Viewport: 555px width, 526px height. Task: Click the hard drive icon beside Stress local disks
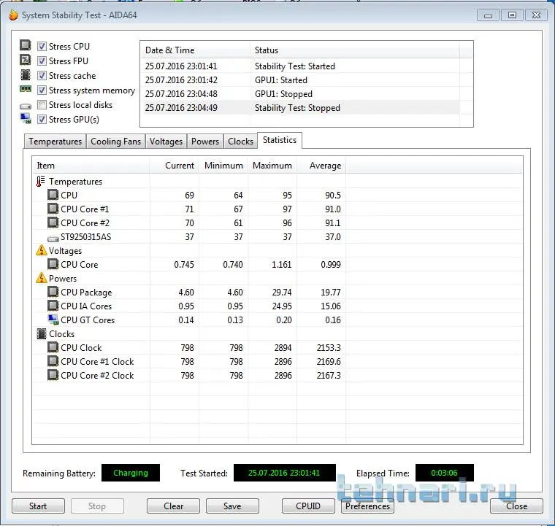coord(25,106)
